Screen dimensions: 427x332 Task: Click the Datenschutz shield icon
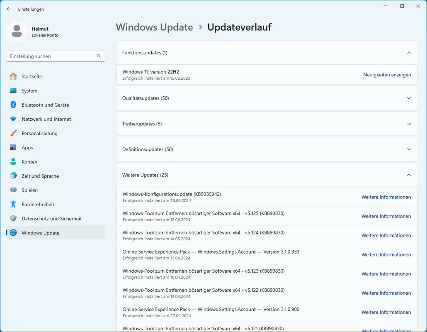pyautogui.click(x=13, y=218)
